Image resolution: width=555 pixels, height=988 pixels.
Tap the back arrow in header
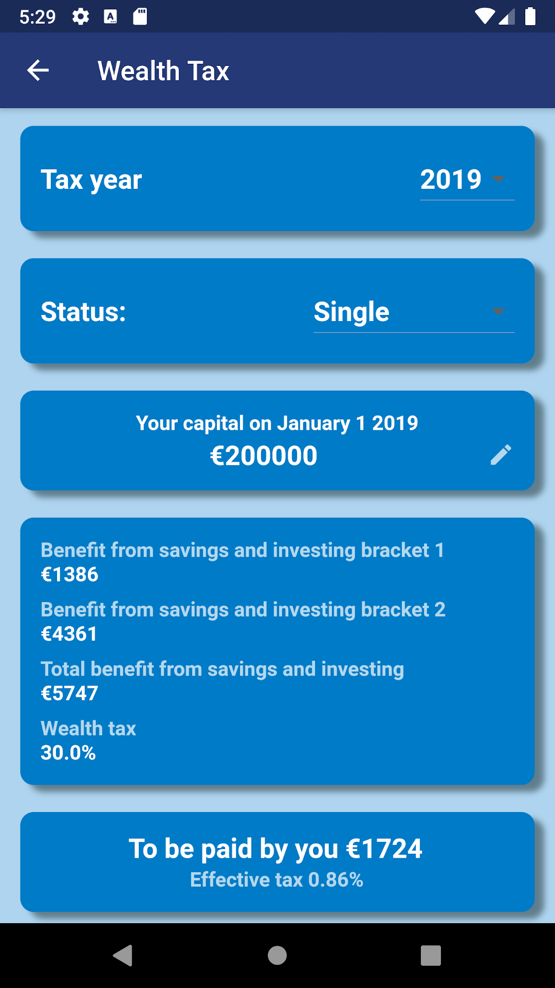click(x=38, y=70)
